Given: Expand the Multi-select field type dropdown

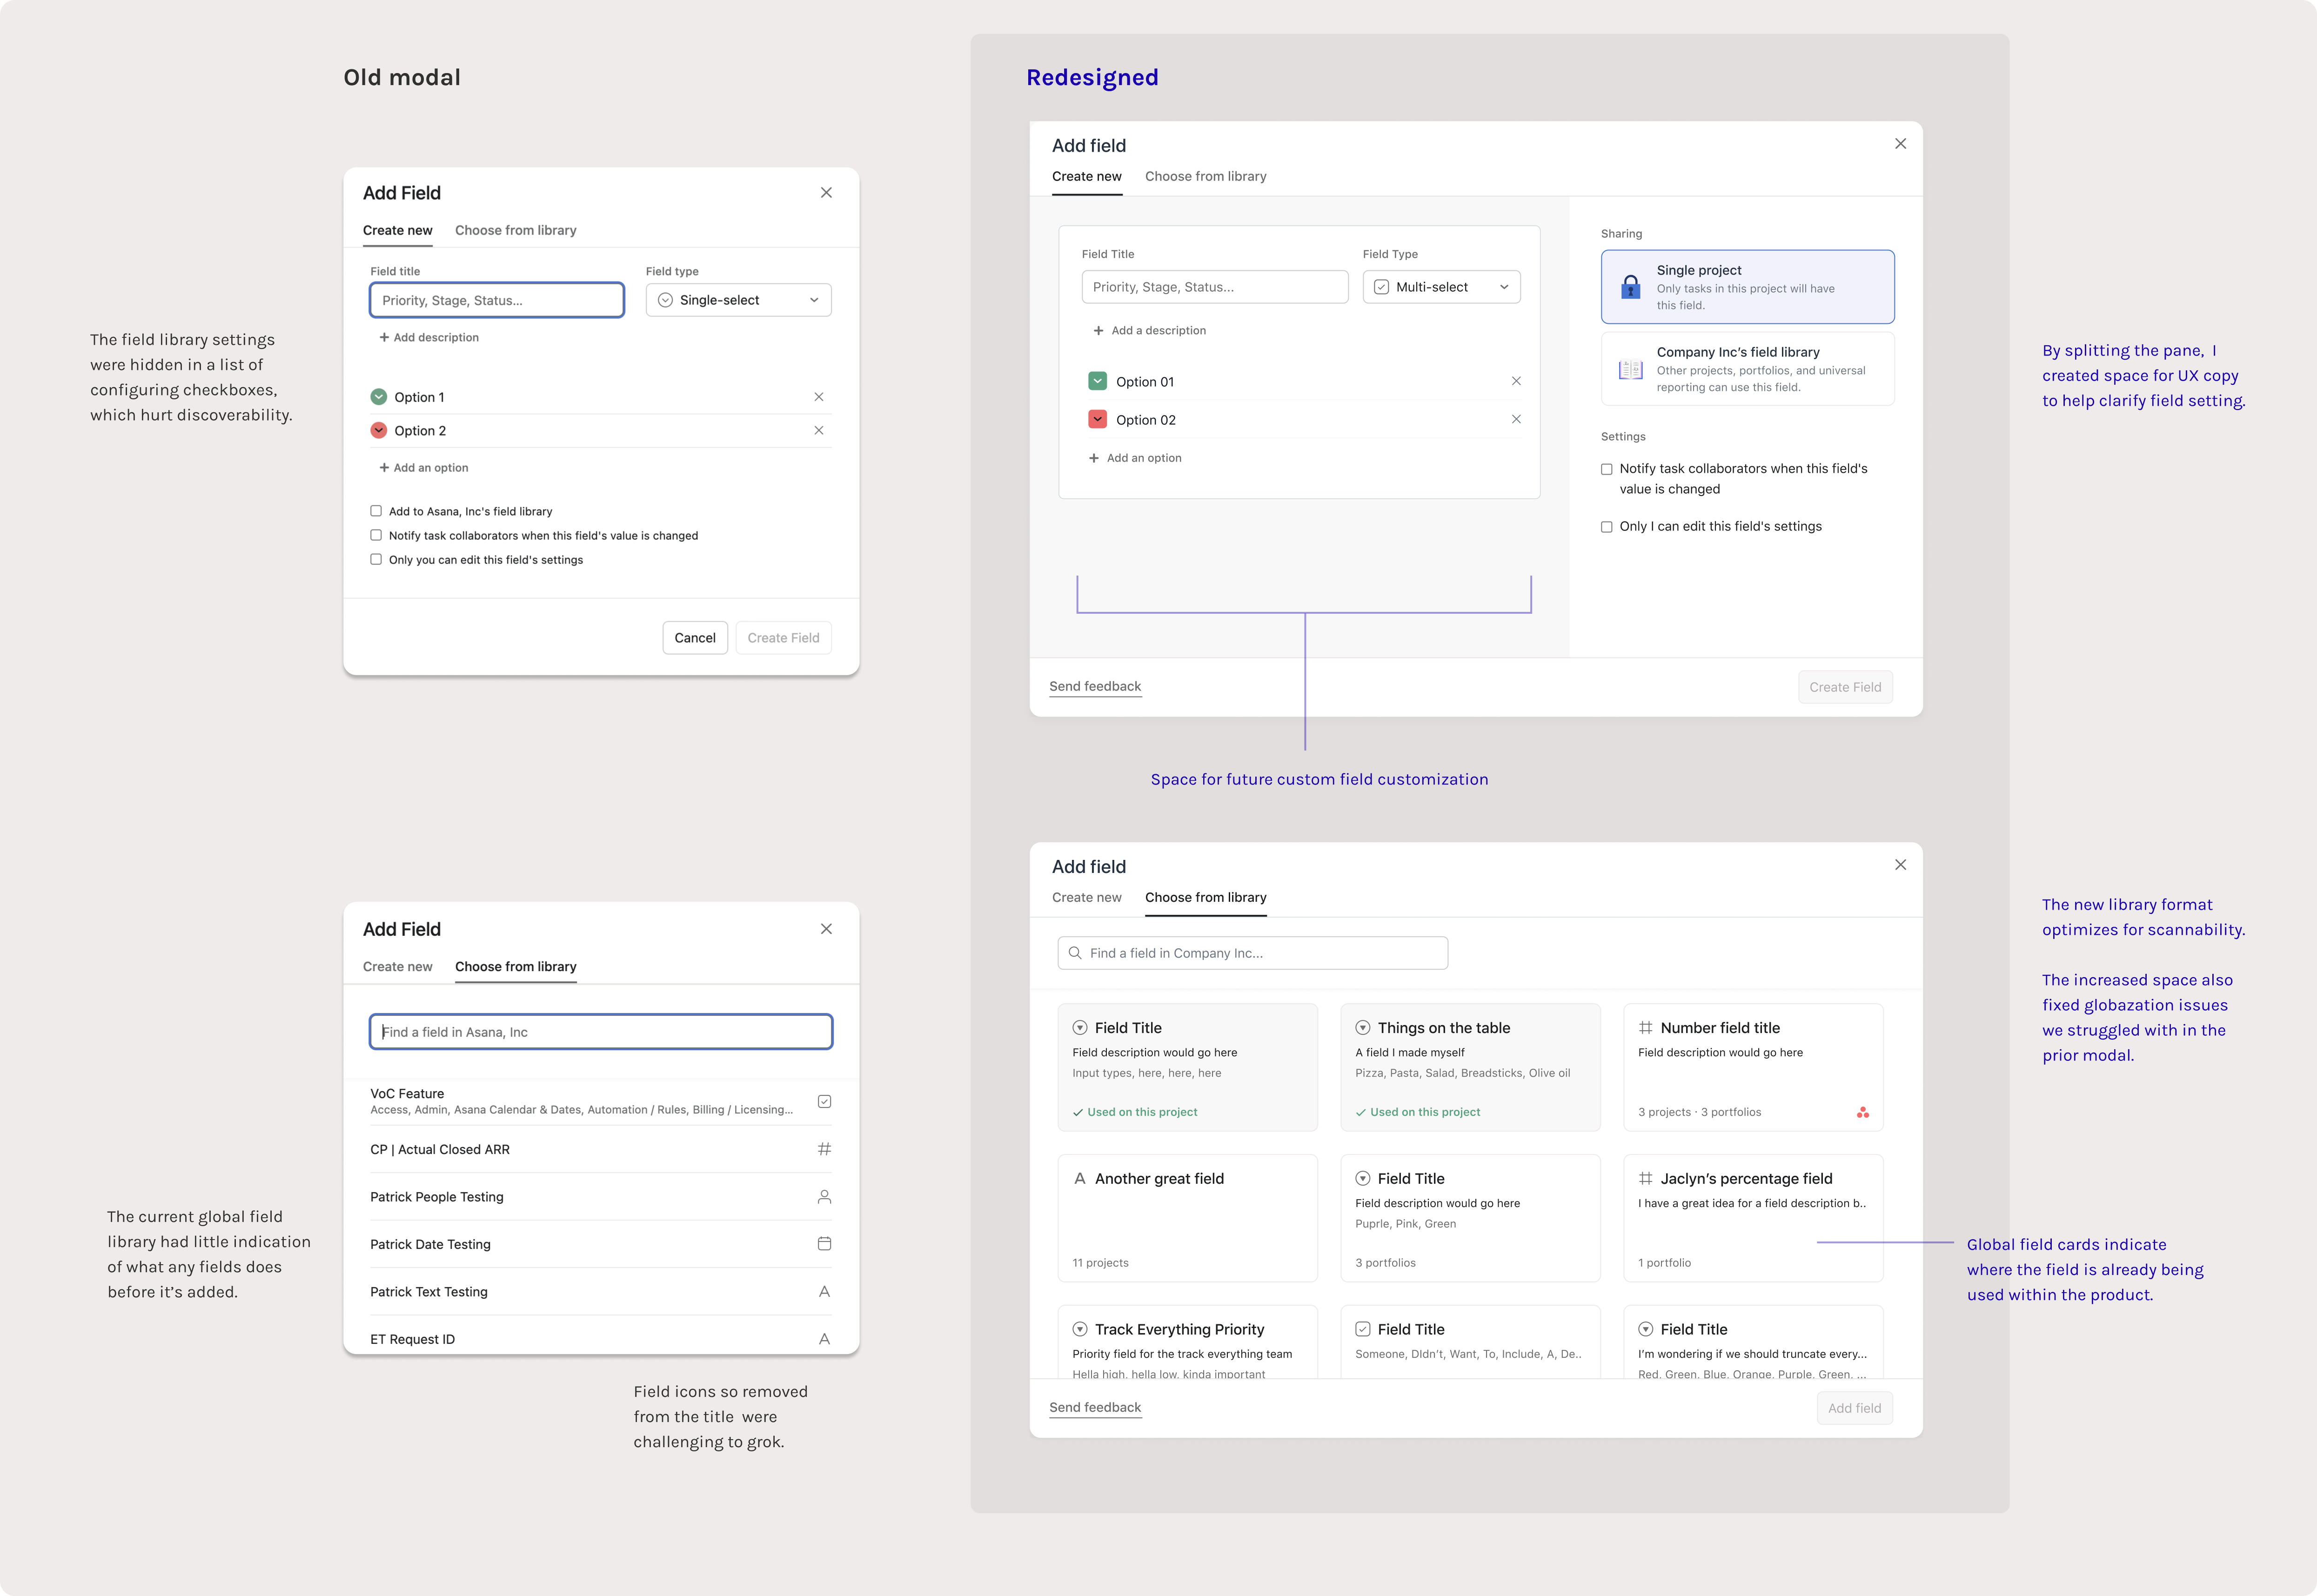Looking at the screenshot, I should pos(1441,287).
